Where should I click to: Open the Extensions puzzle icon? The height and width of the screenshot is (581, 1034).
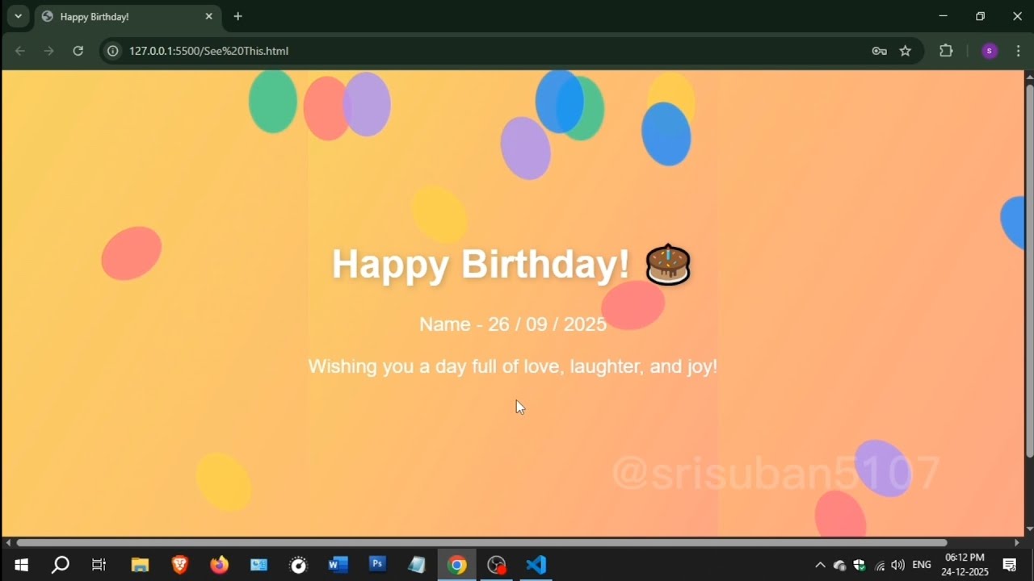[946, 51]
